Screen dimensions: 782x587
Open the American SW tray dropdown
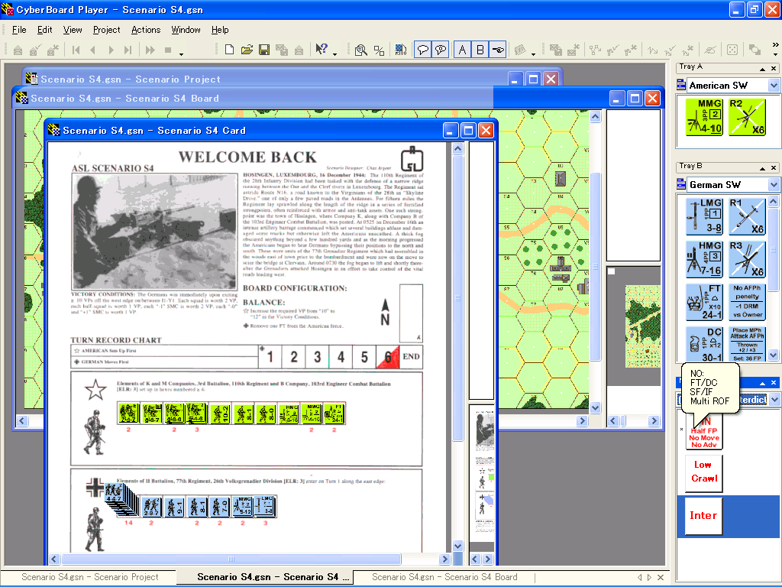pyautogui.click(x=774, y=86)
